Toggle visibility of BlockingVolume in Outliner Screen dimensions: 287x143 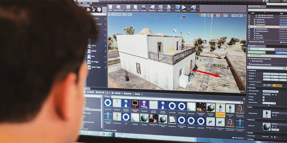coord(249,29)
